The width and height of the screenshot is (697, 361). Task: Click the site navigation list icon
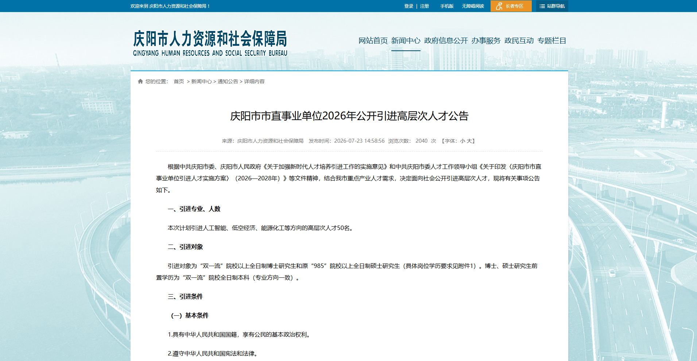[542, 6]
